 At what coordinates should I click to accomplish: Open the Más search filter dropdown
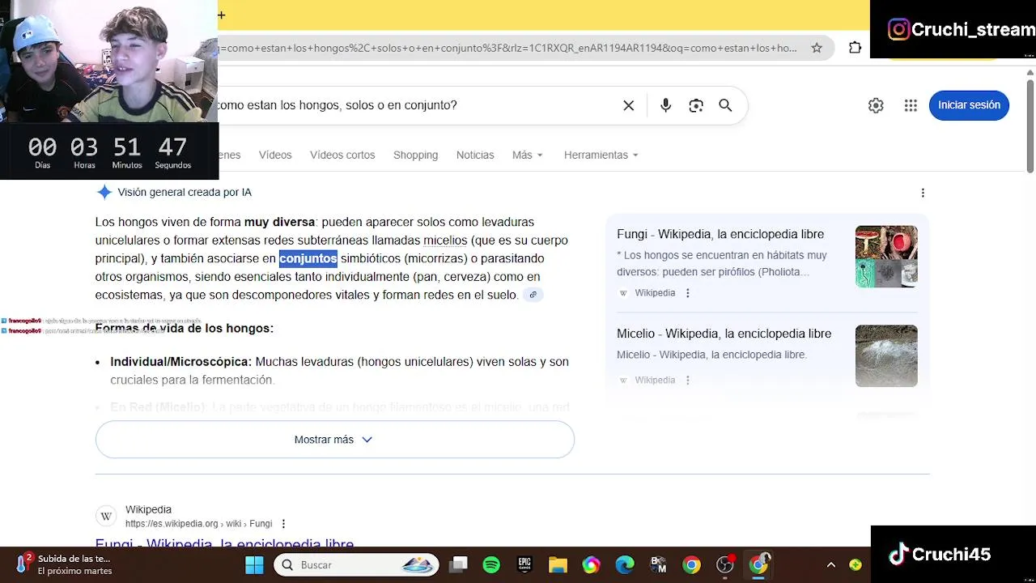point(528,155)
